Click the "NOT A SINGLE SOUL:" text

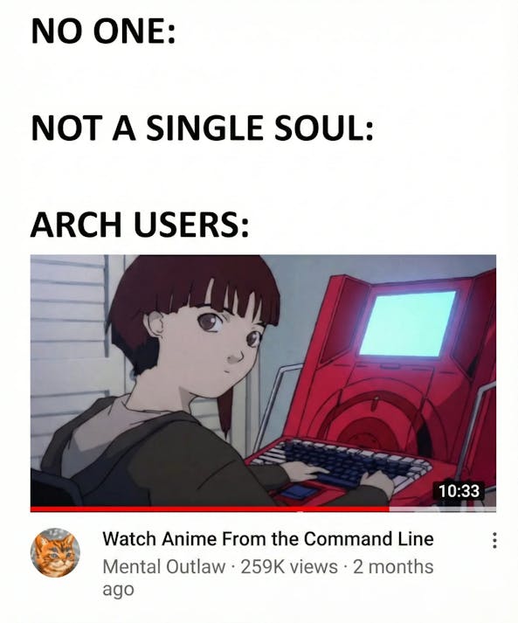click(203, 128)
